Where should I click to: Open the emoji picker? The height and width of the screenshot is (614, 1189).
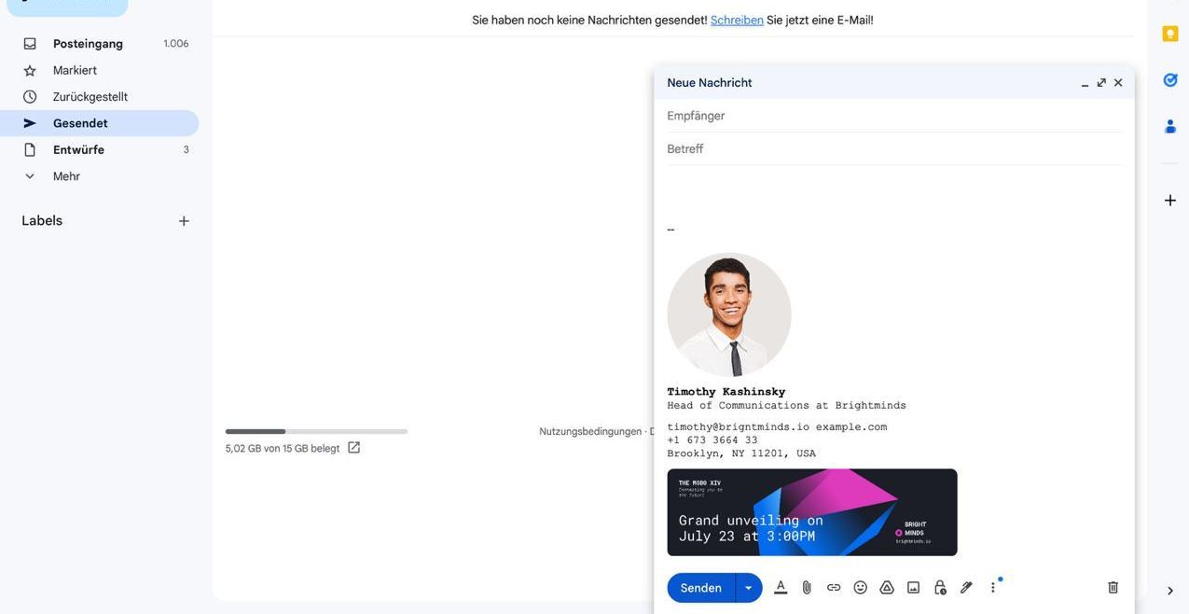click(861, 588)
